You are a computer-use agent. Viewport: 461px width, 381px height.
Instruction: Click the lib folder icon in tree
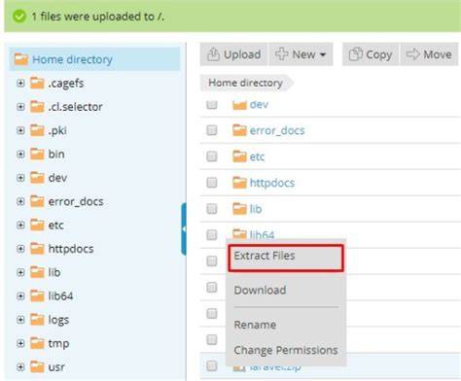[x=37, y=272]
